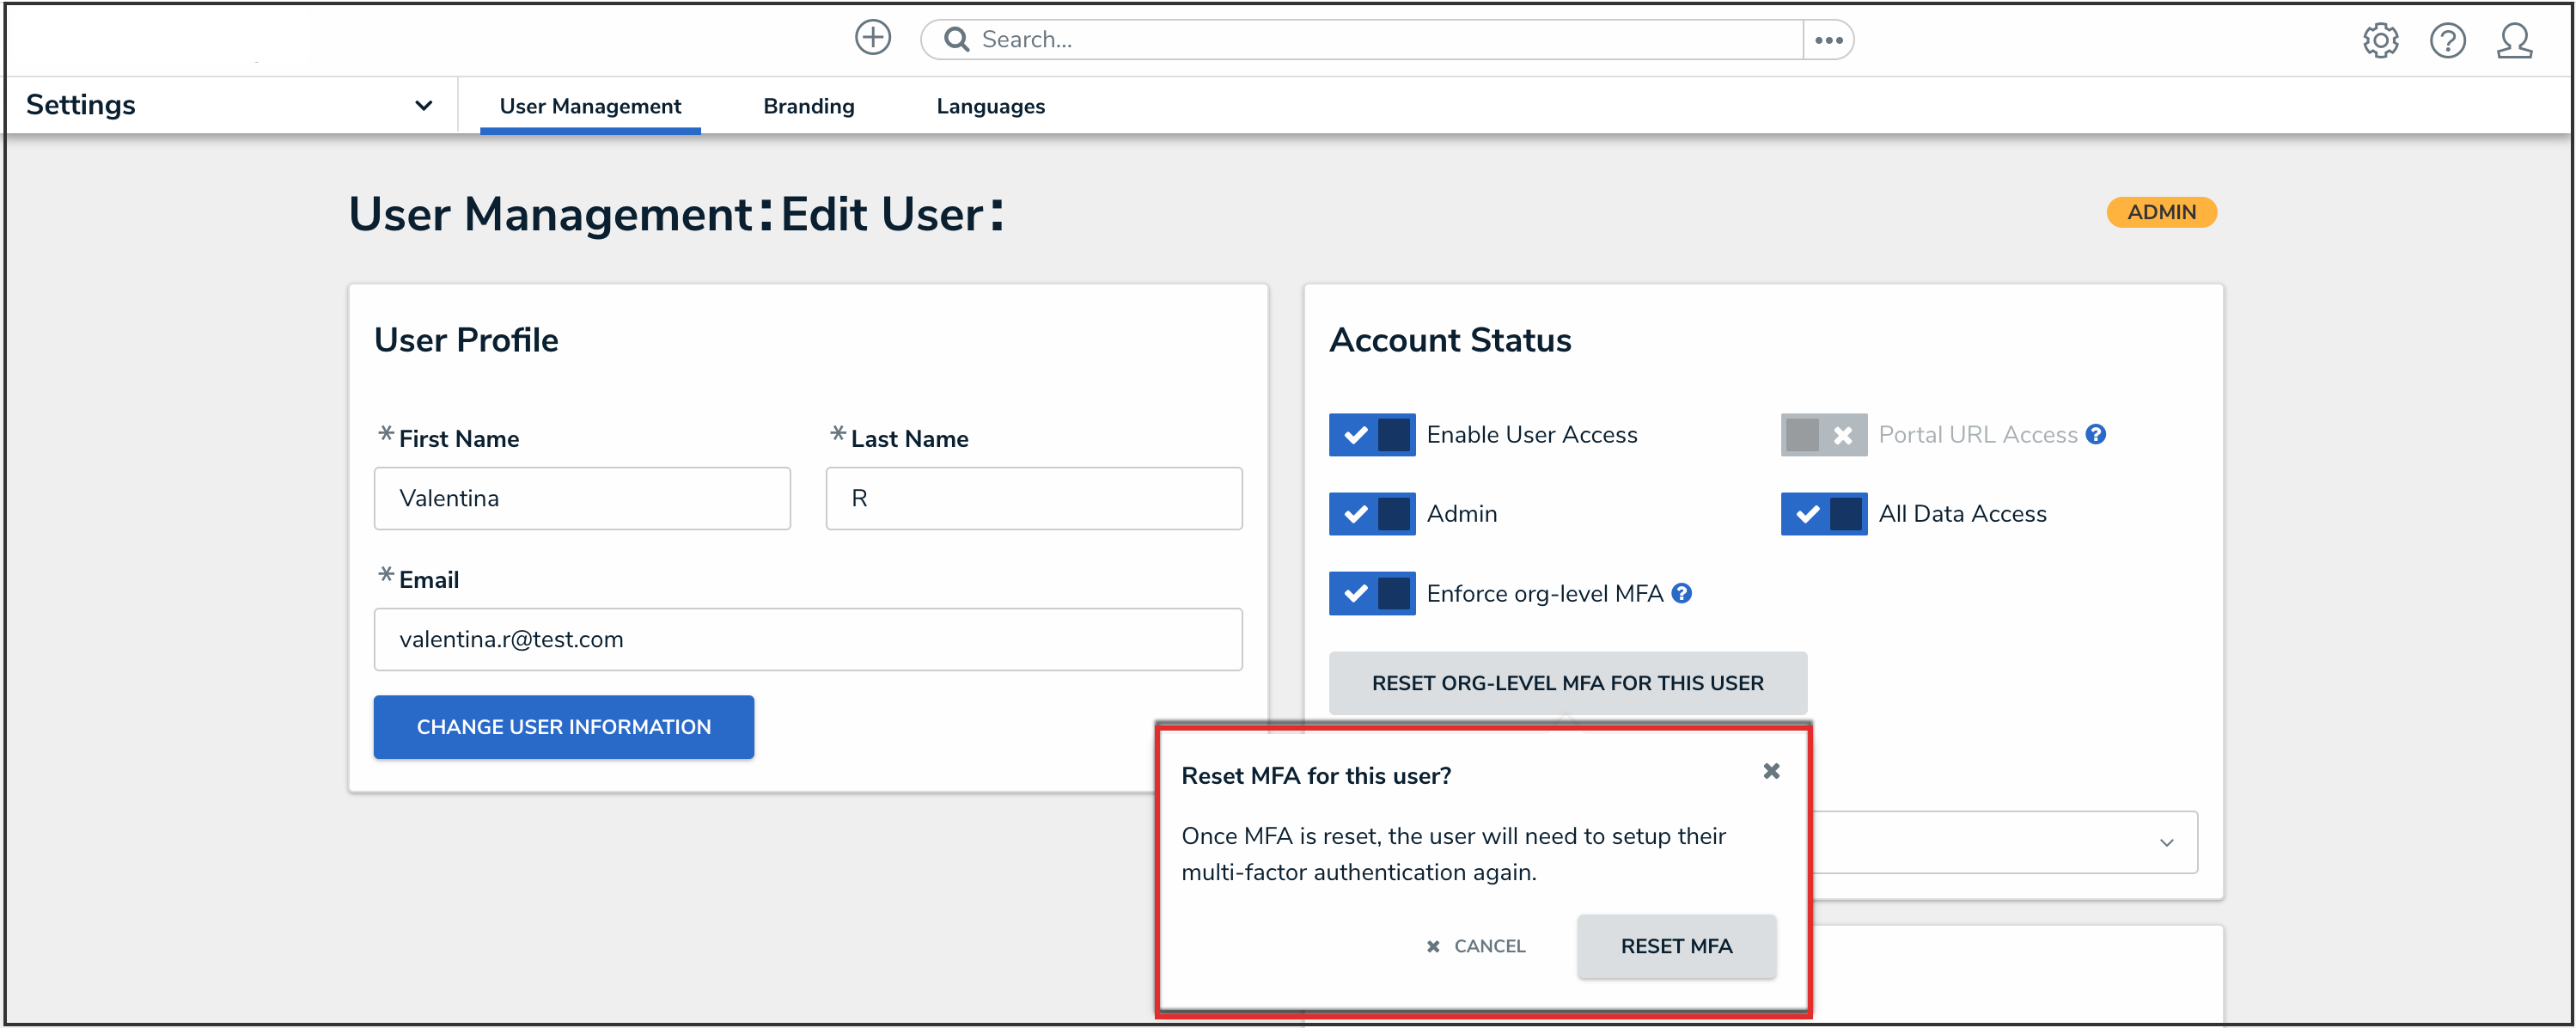This screenshot has width=2576, height=1028.
Task: Close the Reset MFA popup
Action: tap(1771, 770)
